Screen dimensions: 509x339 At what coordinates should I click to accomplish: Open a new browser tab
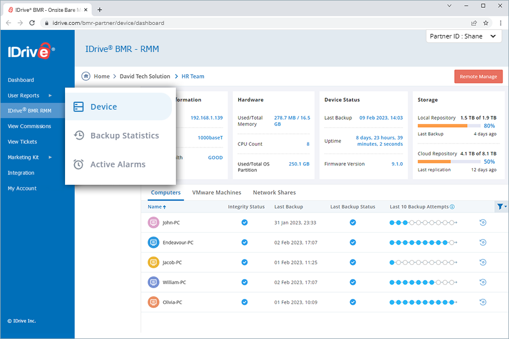(x=100, y=10)
